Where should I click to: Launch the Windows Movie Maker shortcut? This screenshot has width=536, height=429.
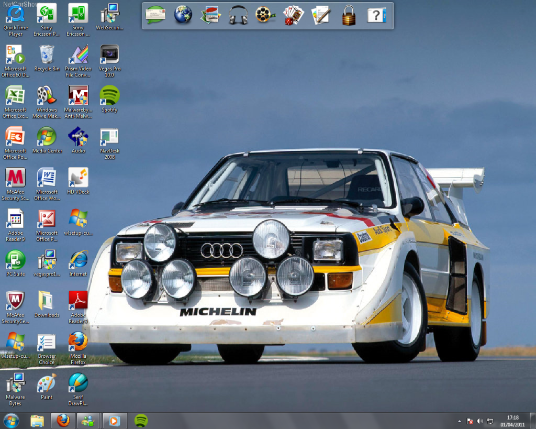[47, 103]
